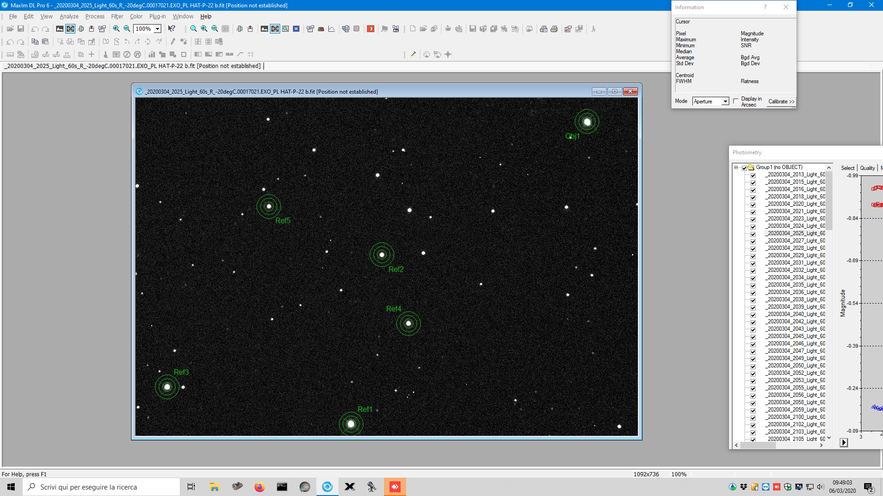
Task: Uncheck the _20200304_2025_Light file checkbox
Action: 753,234
